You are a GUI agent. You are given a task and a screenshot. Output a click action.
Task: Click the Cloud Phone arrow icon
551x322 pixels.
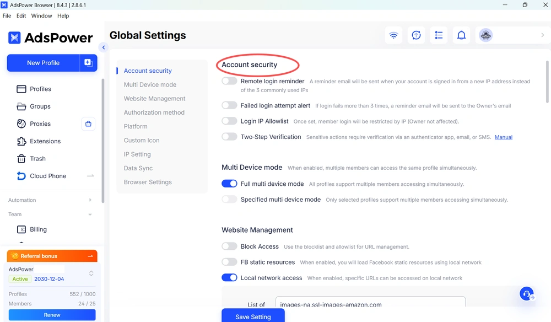click(x=90, y=176)
